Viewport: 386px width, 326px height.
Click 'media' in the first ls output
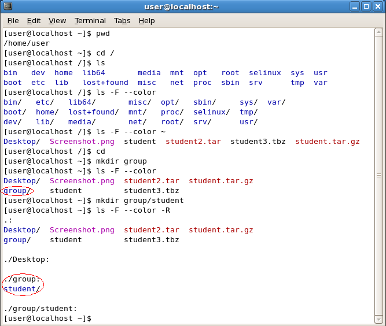pos(149,73)
